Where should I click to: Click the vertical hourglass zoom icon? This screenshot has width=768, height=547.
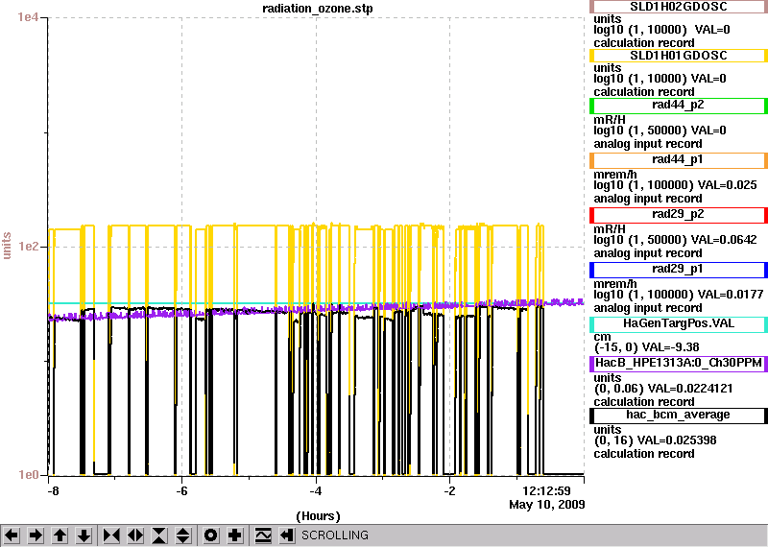(x=159, y=535)
